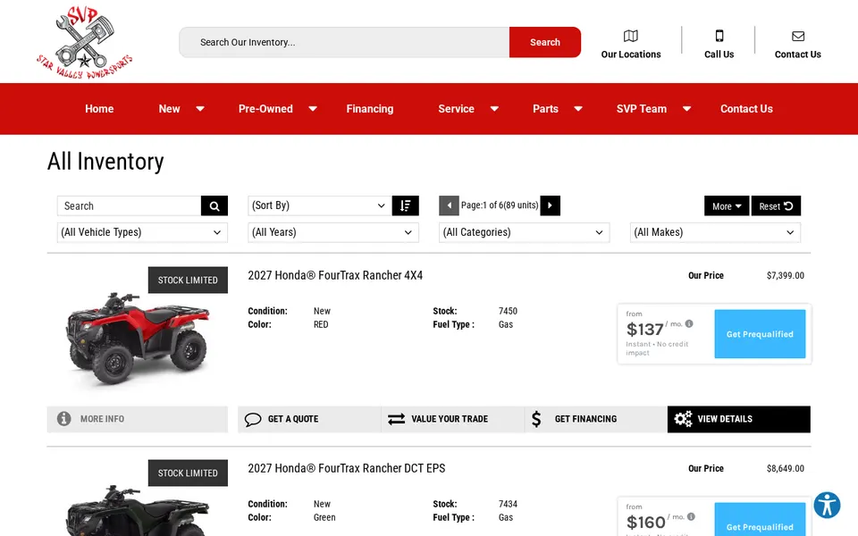Open the All Vehicle Types dropdown

coord(142,232)
